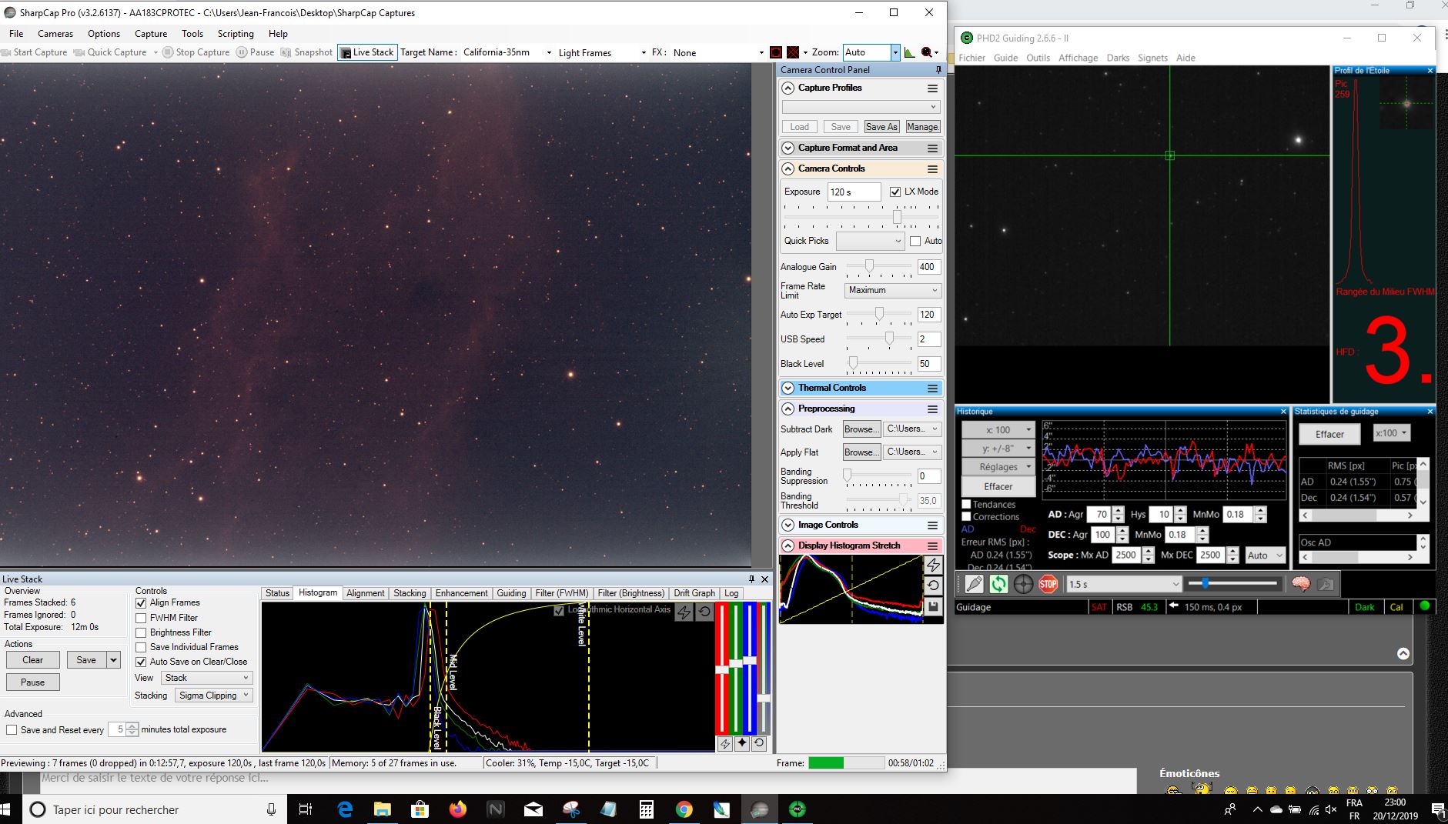Open the Scripting menu in SharpCap
The width and height of the screenshot is (1448, 824).
236,34
